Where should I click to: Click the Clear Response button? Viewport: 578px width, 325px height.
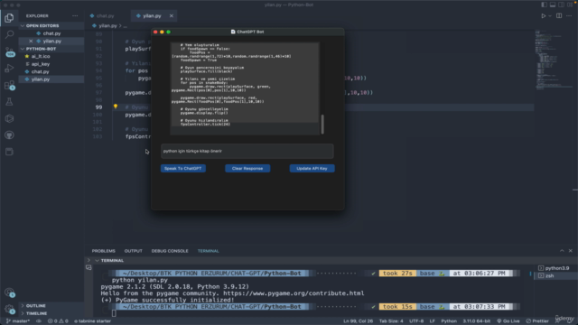[247, 169]
